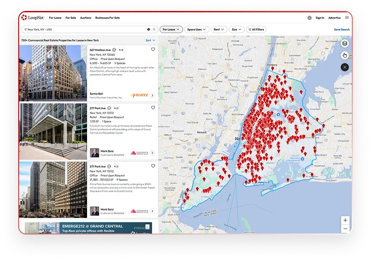The height and width of the screenshot is (260, 371).
Task: Click the 667 Madison Ave building photo
Action: coord(53,73)
